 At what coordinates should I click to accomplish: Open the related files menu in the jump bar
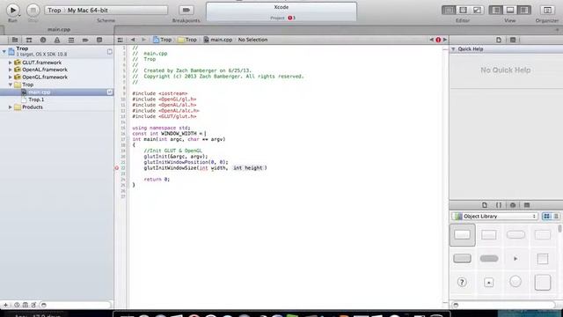[x=121, y=40]
